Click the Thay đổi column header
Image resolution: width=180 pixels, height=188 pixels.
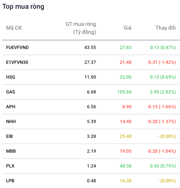166,28
